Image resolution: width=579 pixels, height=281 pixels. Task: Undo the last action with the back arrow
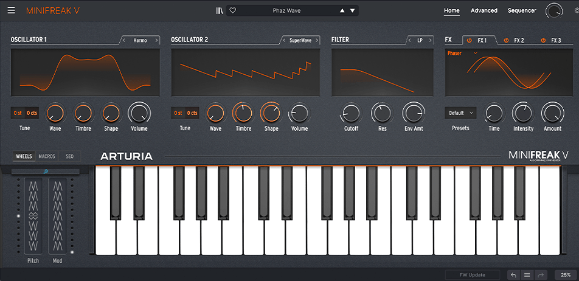(x=514, y=275)
